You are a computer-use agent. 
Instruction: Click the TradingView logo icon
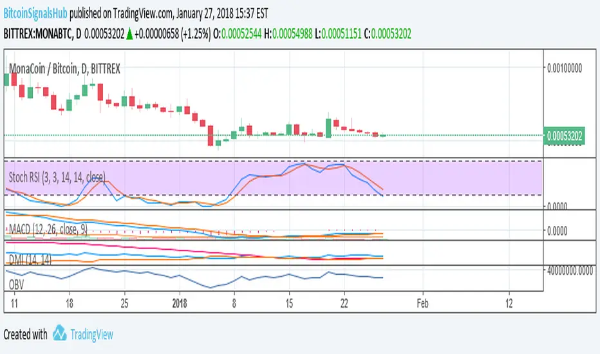59,333
